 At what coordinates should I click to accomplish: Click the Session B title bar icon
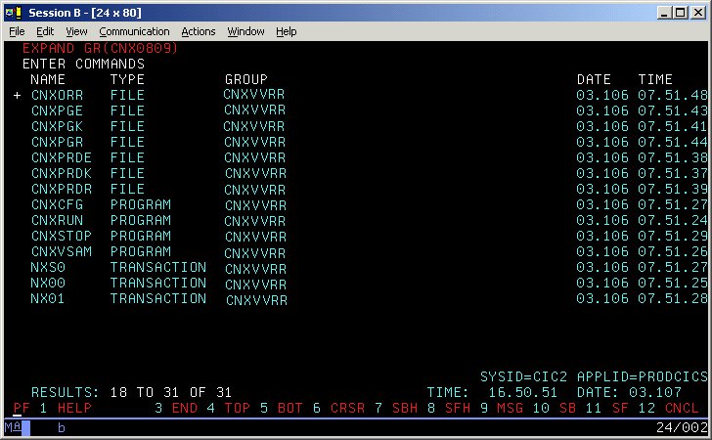point(14,13)
